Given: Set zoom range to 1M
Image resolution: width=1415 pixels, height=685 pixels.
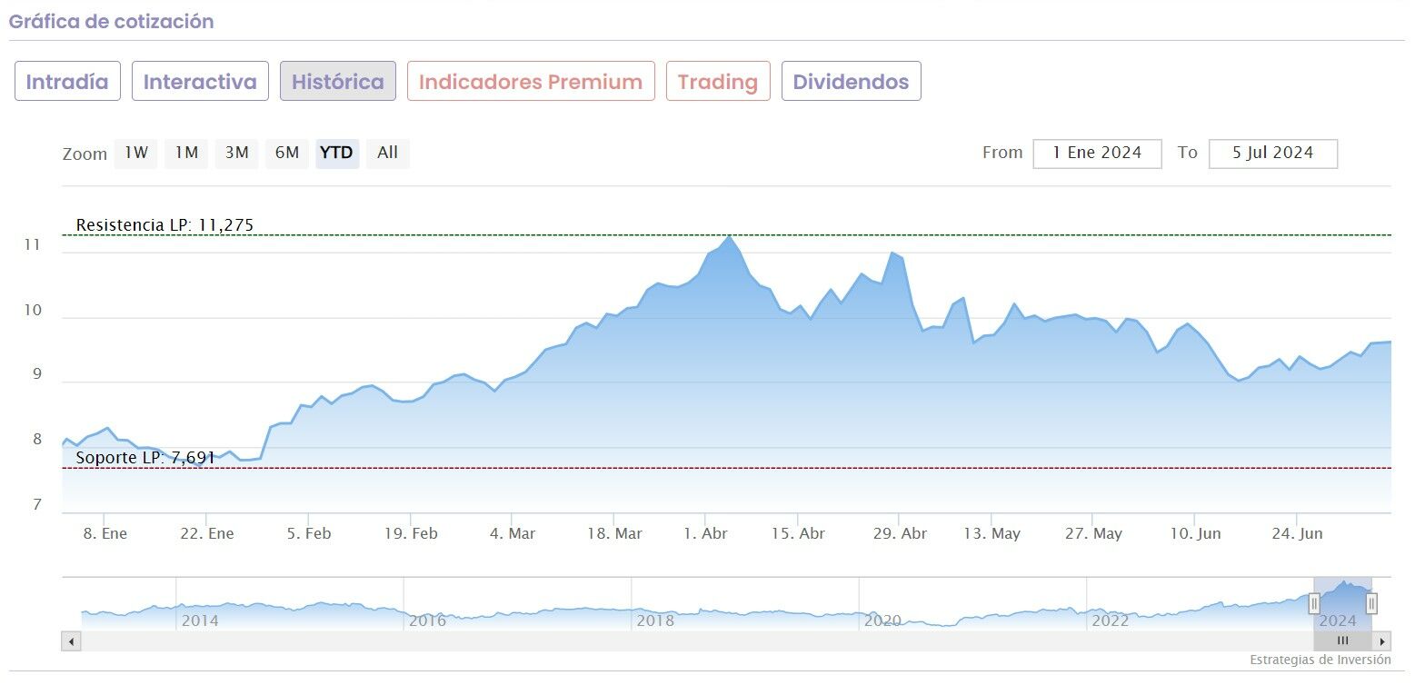Looking at the screenshot, I should tap(186, 154).
